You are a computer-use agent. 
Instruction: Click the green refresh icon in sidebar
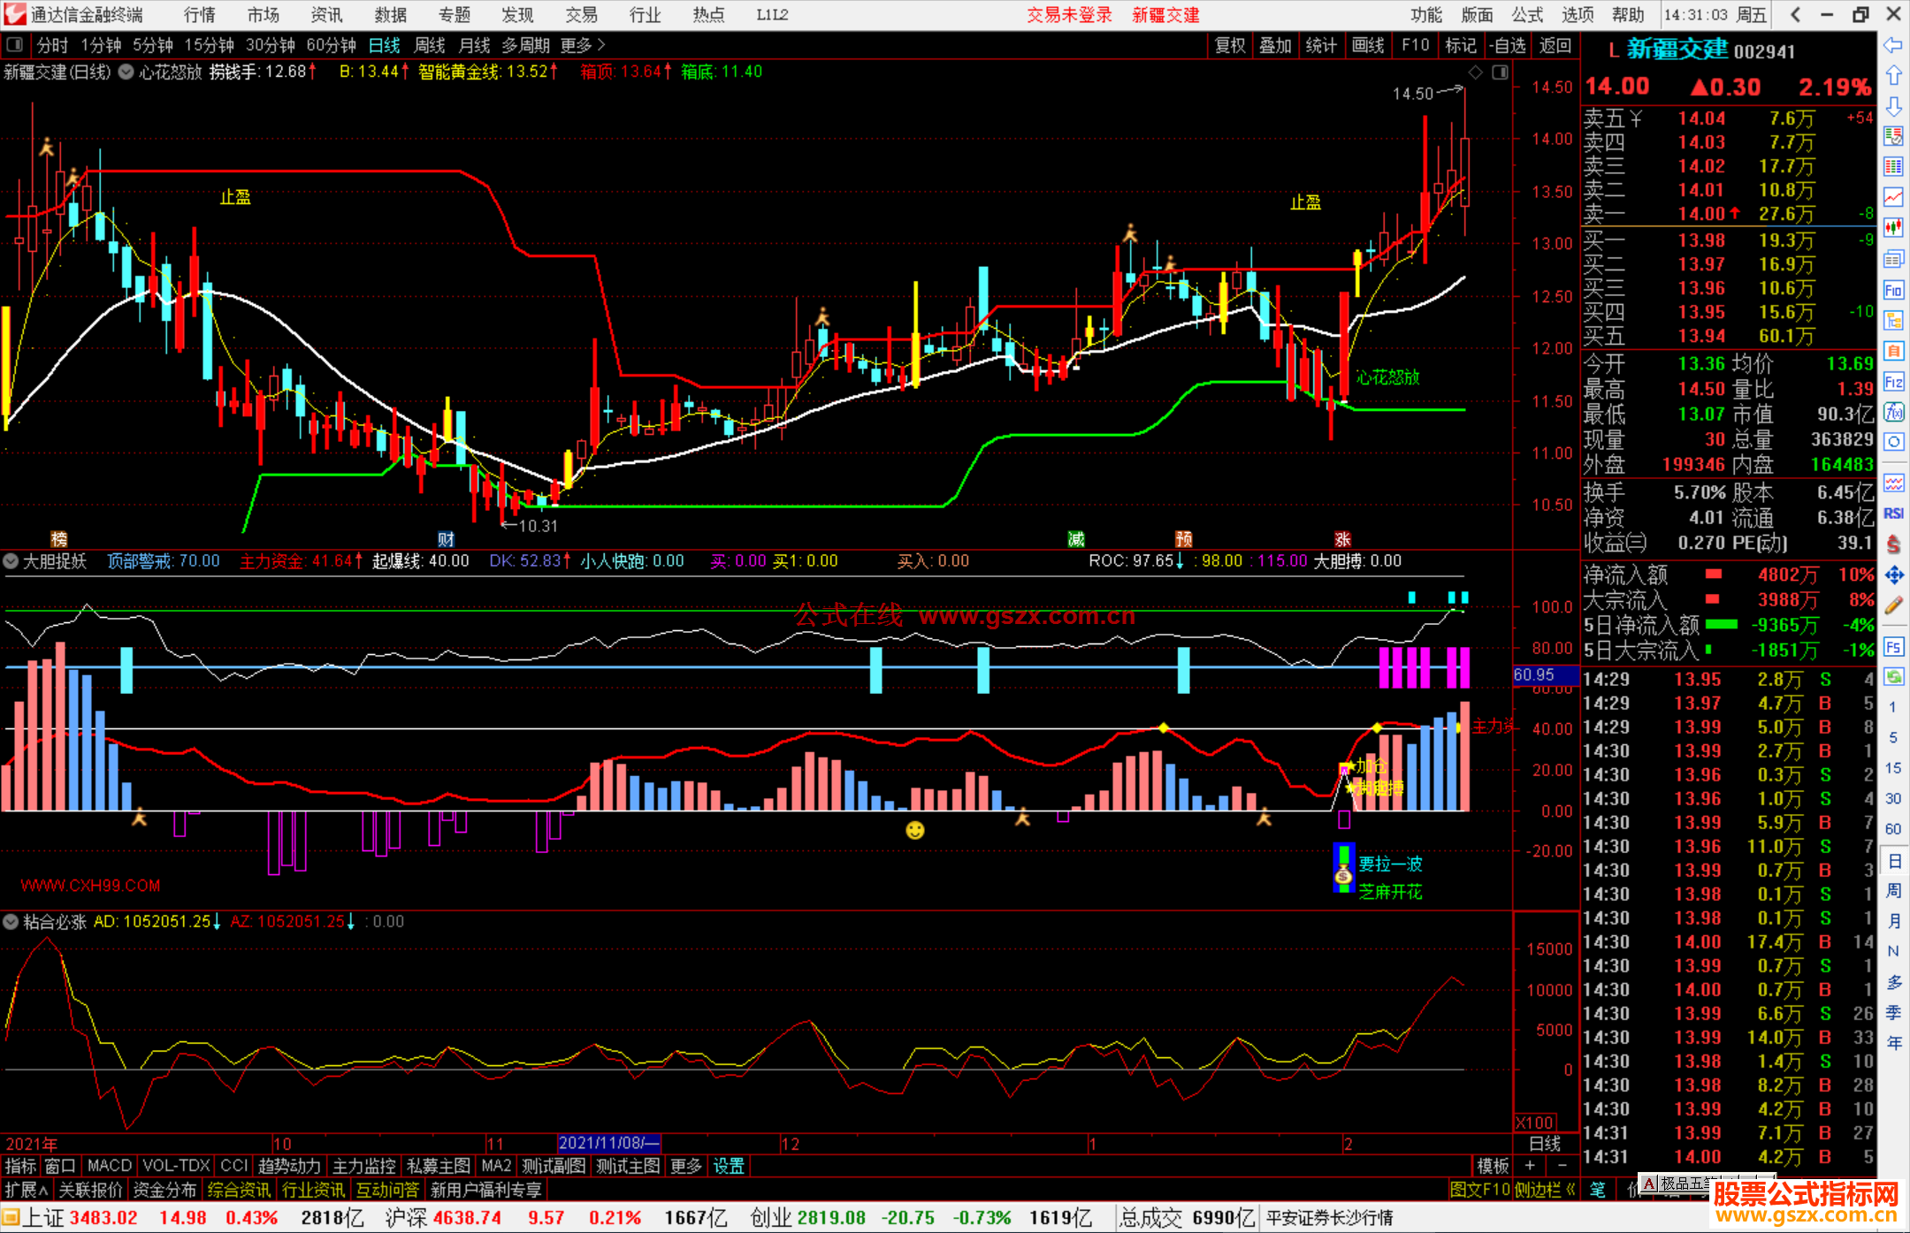pyautogui.click(x=1893, y=677)
